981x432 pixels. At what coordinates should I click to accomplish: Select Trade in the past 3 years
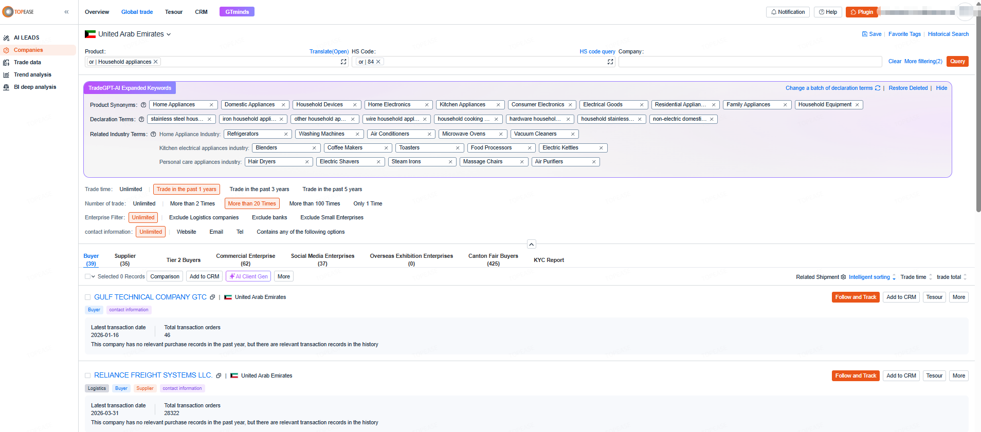[x=259, y=190]
